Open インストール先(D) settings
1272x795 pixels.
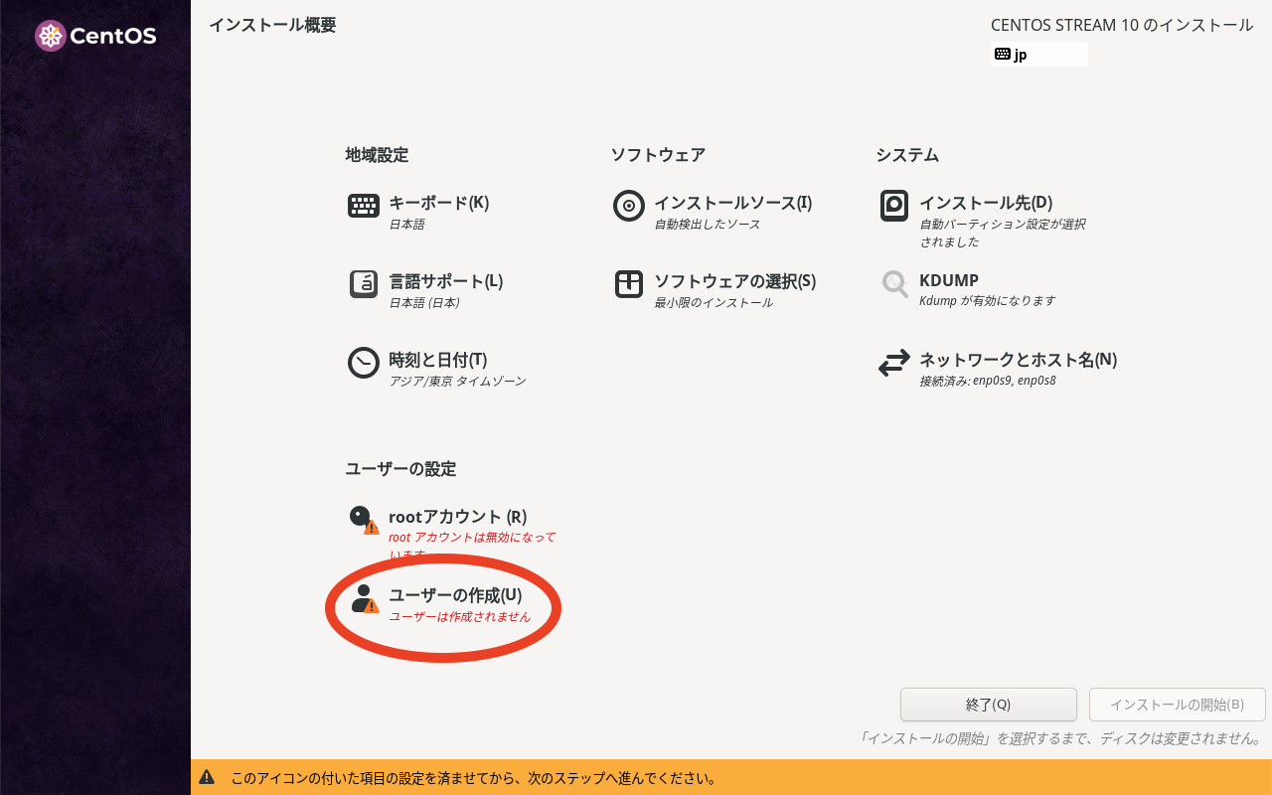(986, 203)
